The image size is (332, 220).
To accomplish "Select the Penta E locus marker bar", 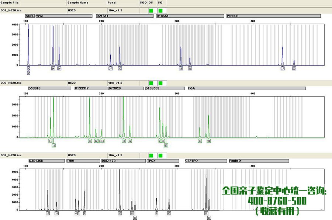I will [x=273, y=16].
